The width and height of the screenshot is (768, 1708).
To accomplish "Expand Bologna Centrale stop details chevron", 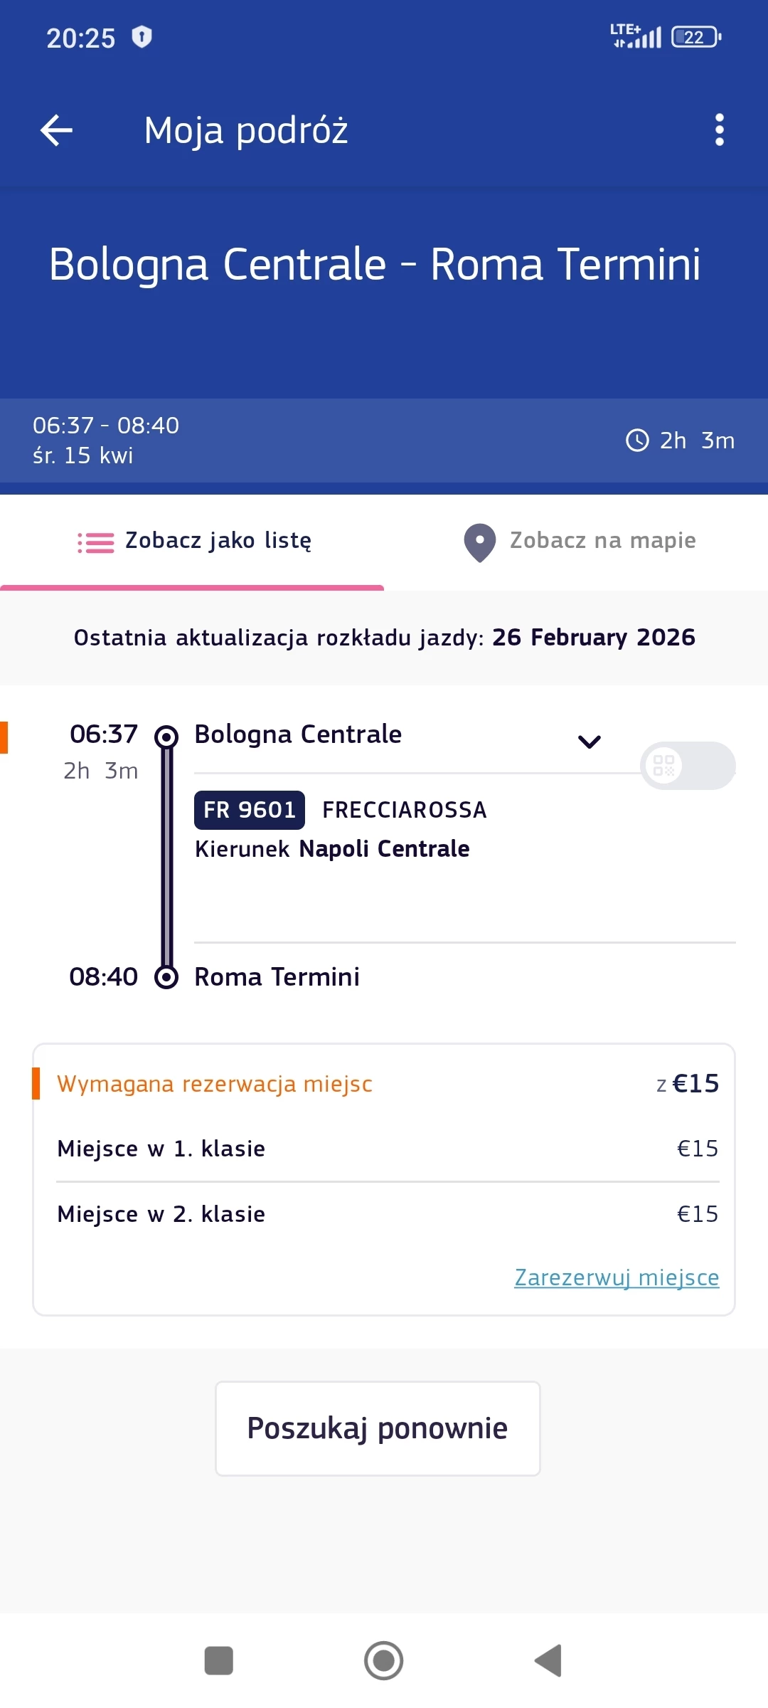I will [x=590, y=742].
